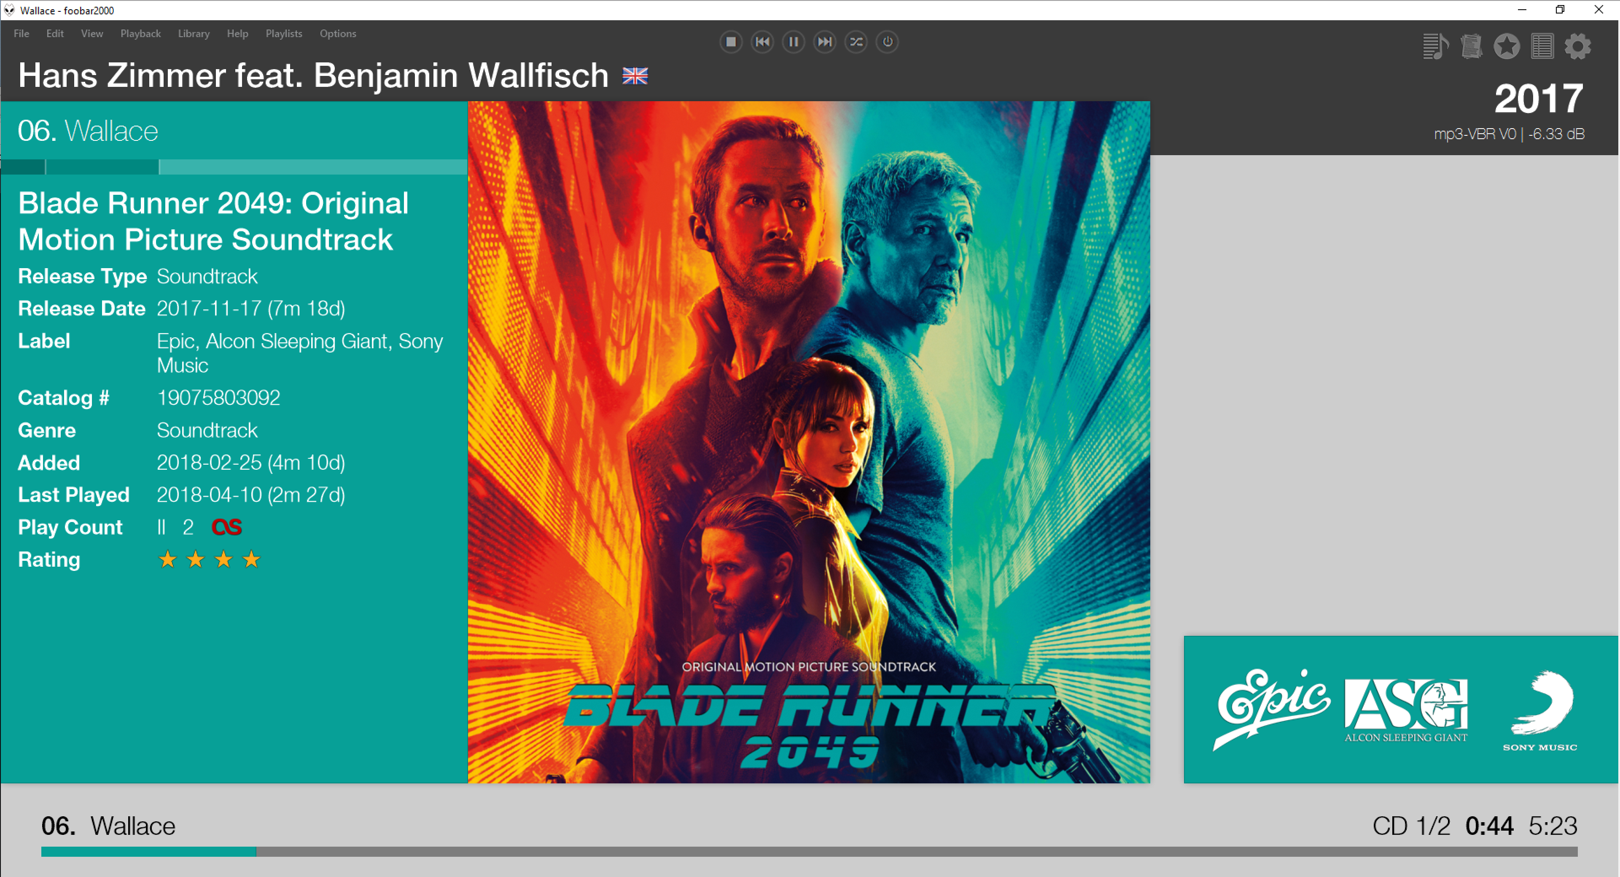This screenshot has height=877, width=1620.
Task: Open the playlist view icon
Action: (1435, 46)
